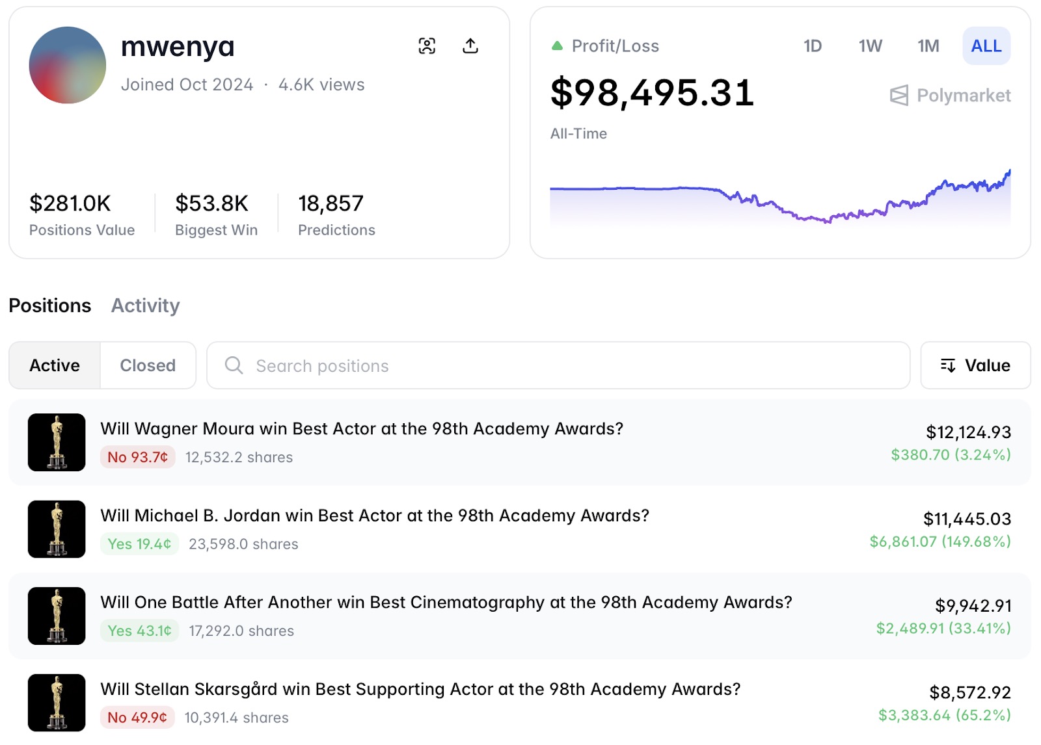The width and height of the screenshot is (1041, 745).
Task: Open the Stellan Skarsgård Best Supporting Actor market
Action: [420, 689]
